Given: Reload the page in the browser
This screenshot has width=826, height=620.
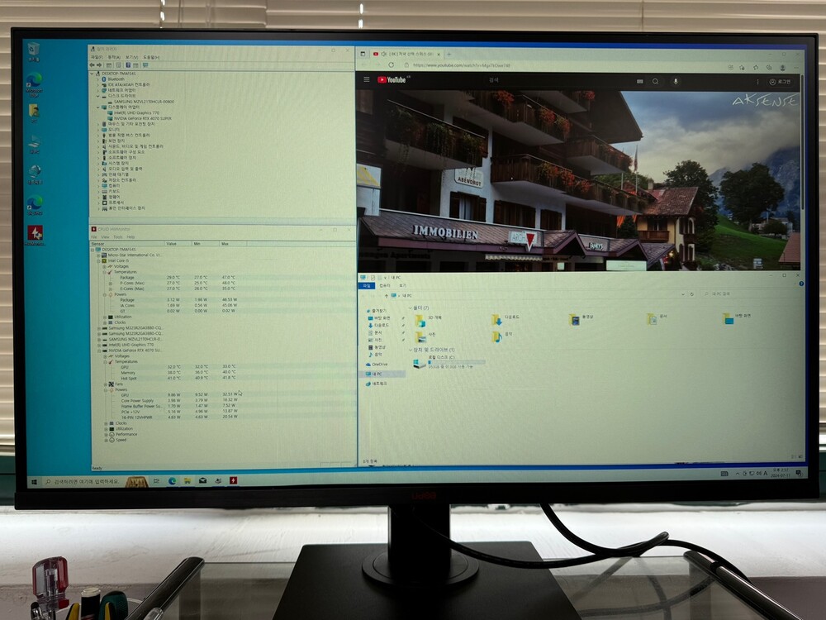Looking at the screenshot, I should tap(390, 65).
